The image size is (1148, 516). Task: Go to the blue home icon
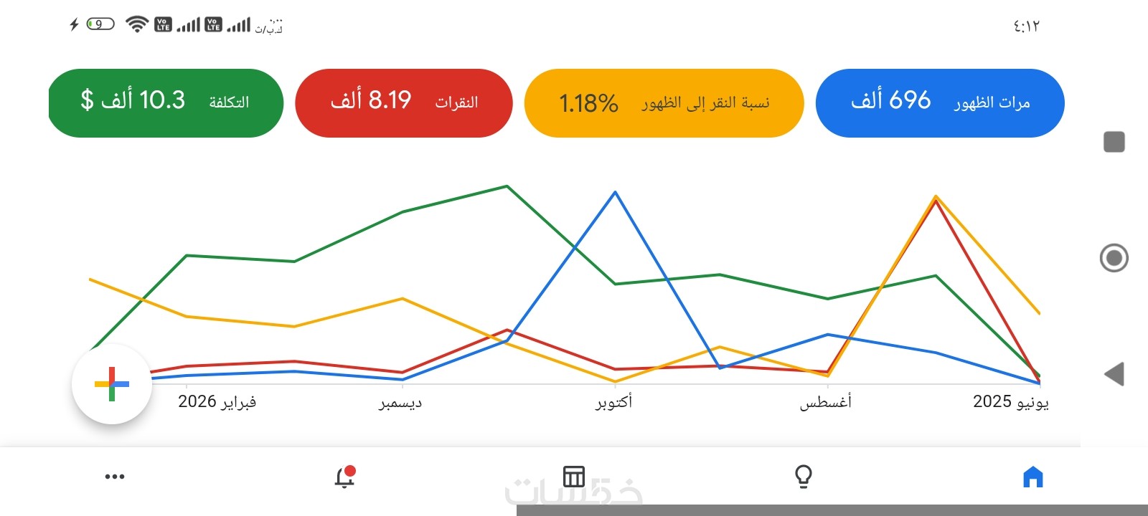click(1032, 477)
